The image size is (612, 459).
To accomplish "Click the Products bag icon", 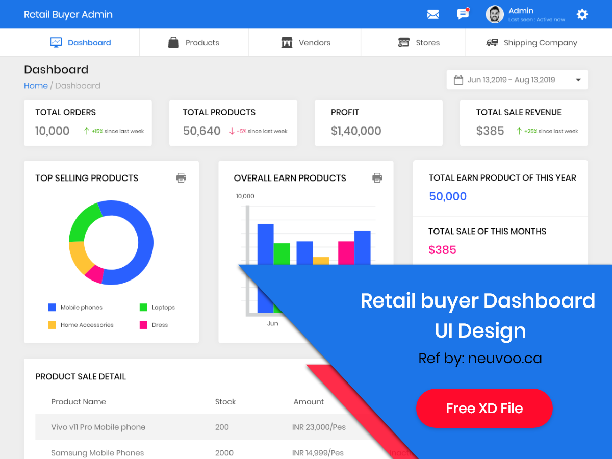I will (x=173, y=42).
